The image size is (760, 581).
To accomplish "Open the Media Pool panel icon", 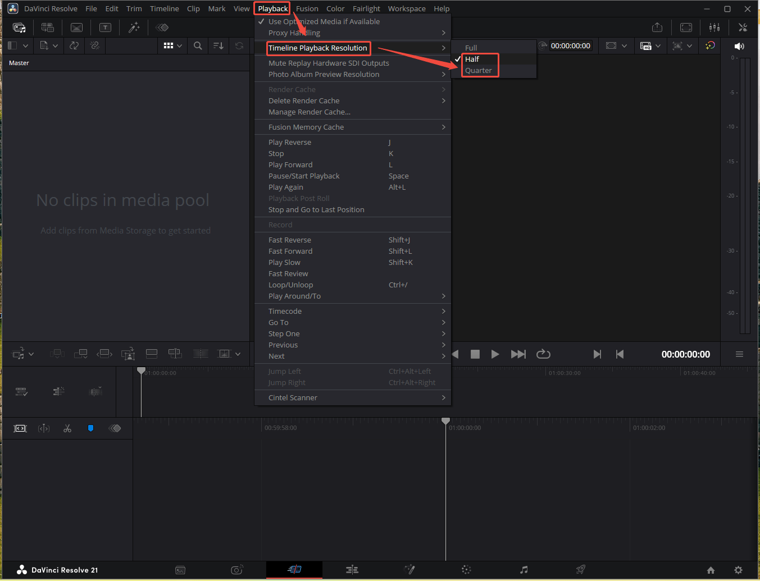I will pos(19,28).
